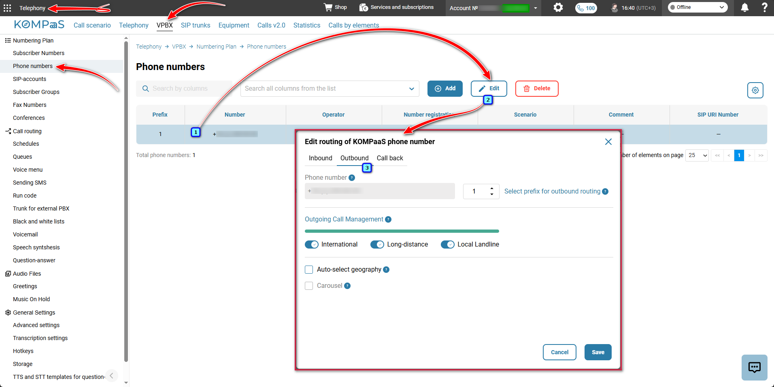
Task: Close the Edit routing dialog
Action: [608, 142]
